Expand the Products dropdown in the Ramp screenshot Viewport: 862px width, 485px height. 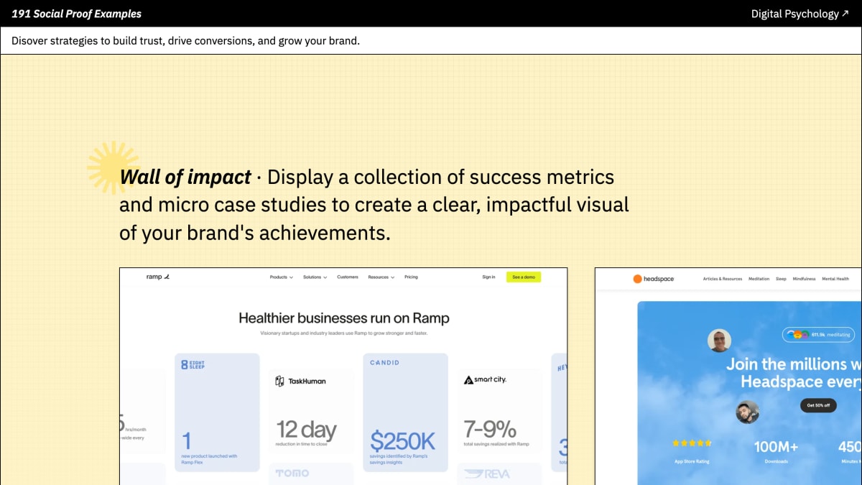pos(282,277)
